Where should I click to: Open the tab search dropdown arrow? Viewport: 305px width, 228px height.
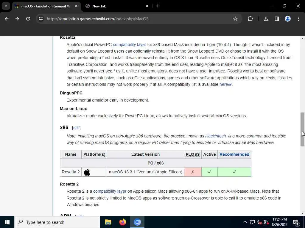[x=6, y=6]
